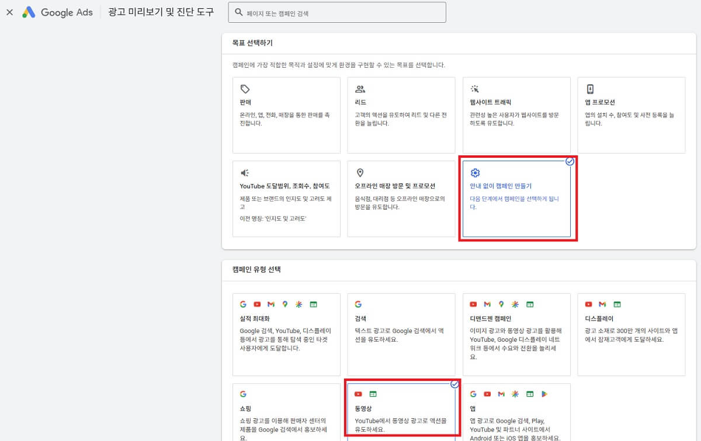Pick the YouTube 도달범위, 조회수, 참여도 title

click(x=285, y=186)
